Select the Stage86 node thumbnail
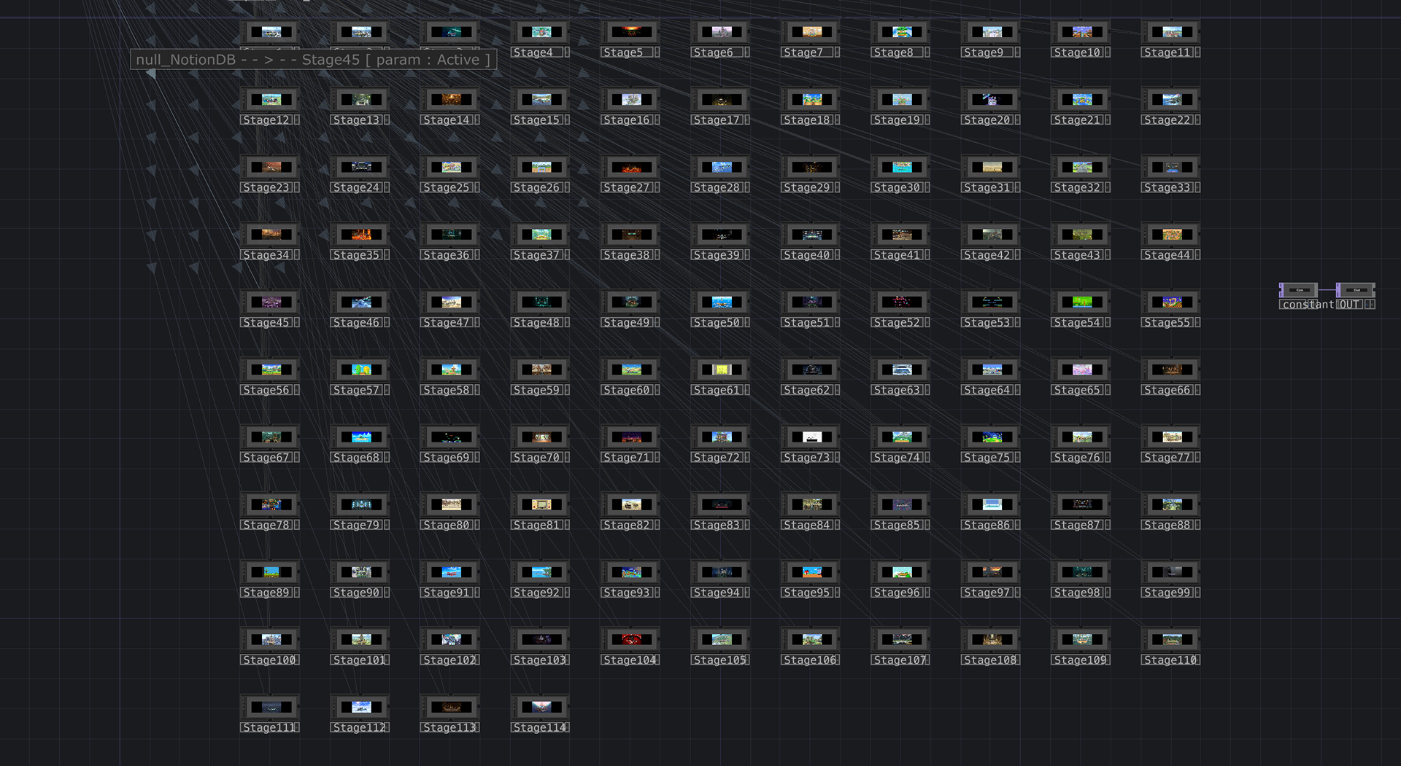This screenshot has height=766, width=1401. pyautogui.click(x=991, y=504)
